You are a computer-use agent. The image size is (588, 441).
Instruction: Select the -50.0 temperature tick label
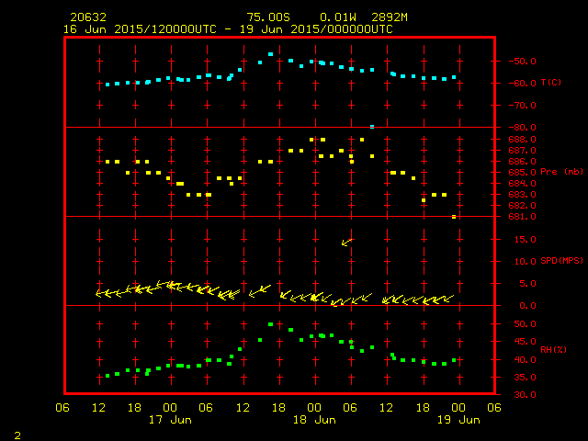point(522,62)
